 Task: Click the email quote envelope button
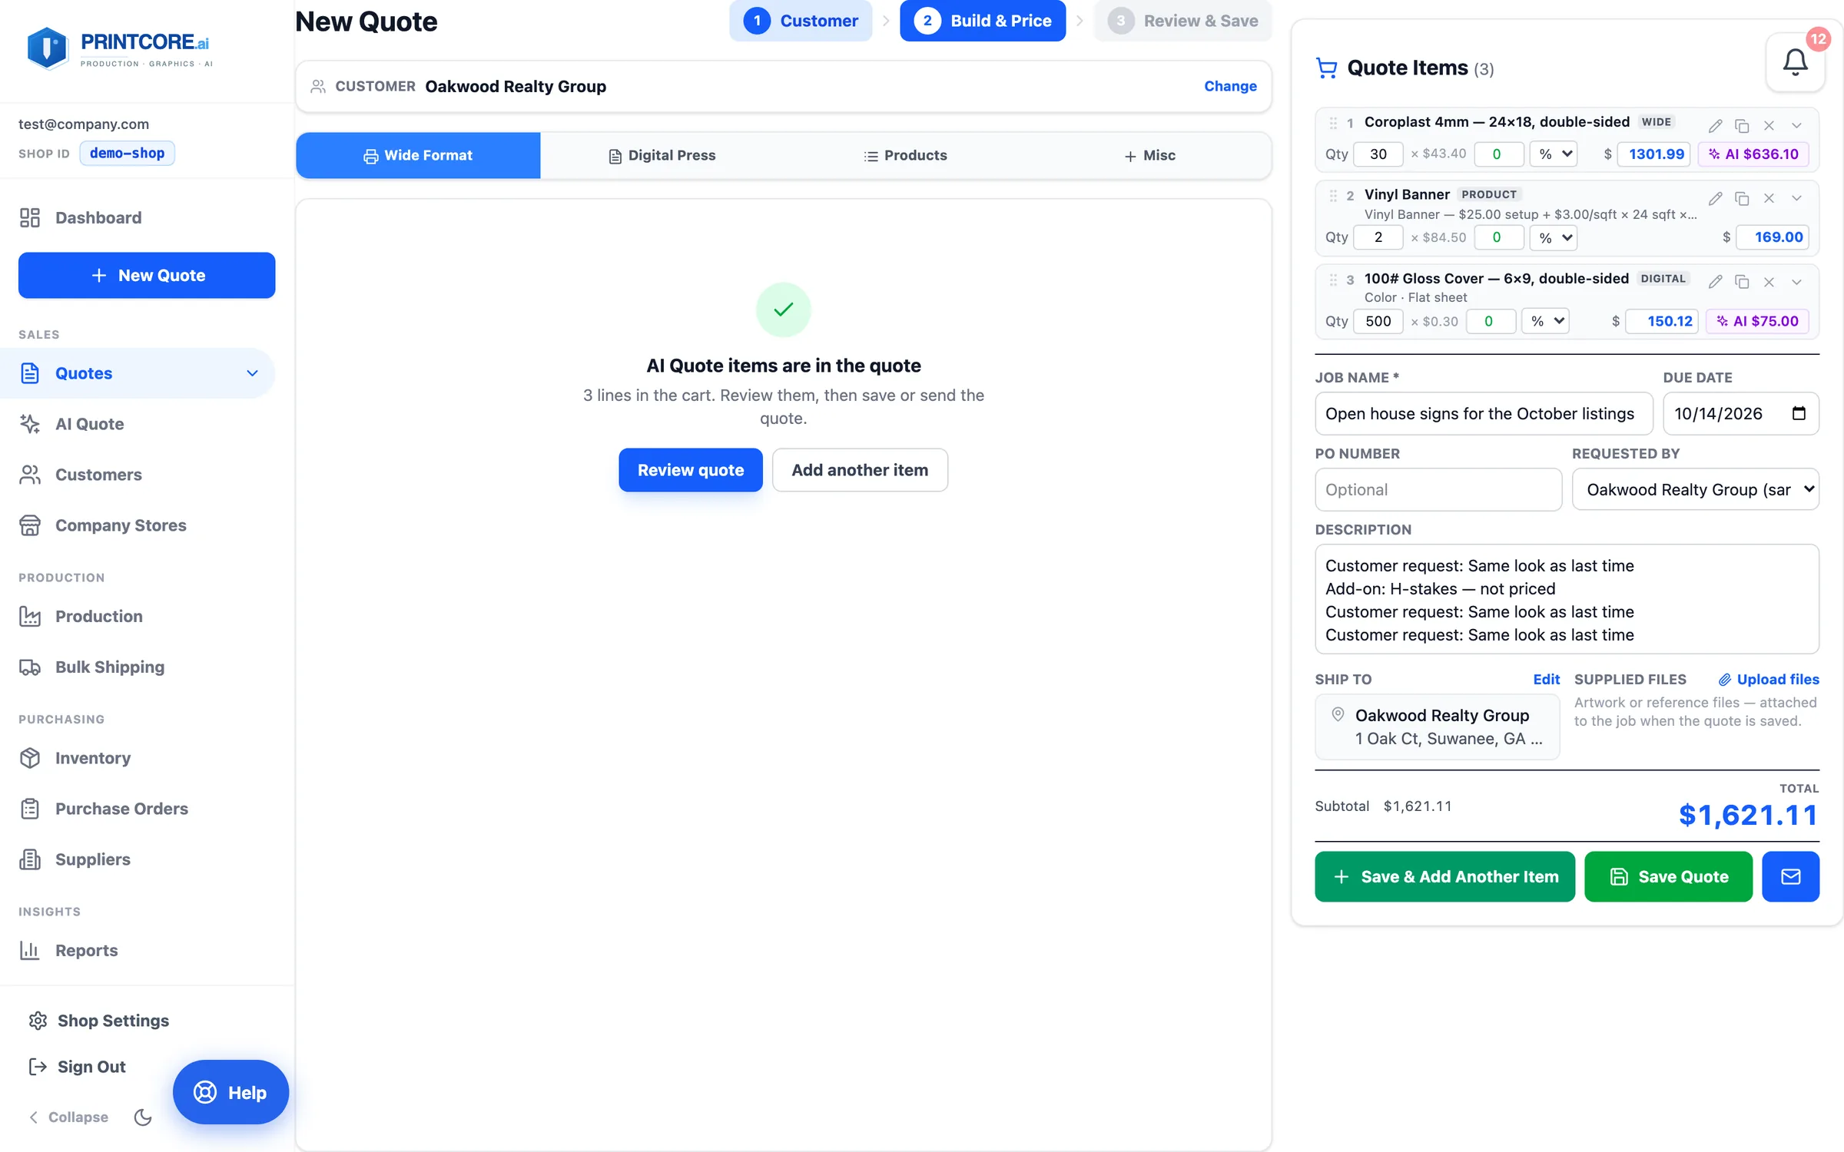click(1790, 876)
